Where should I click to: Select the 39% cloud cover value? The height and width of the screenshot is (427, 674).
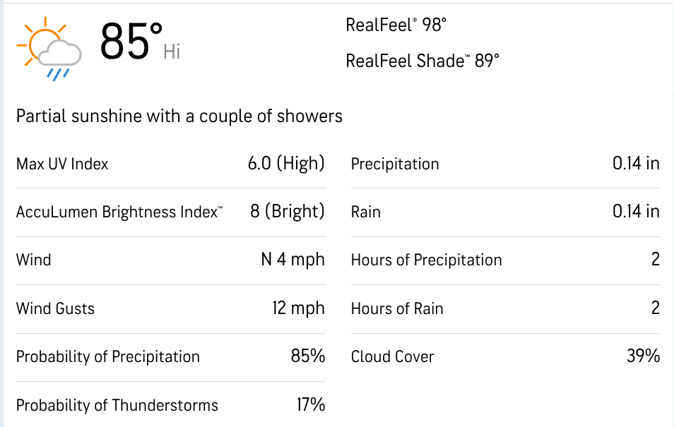coord(643,356)
